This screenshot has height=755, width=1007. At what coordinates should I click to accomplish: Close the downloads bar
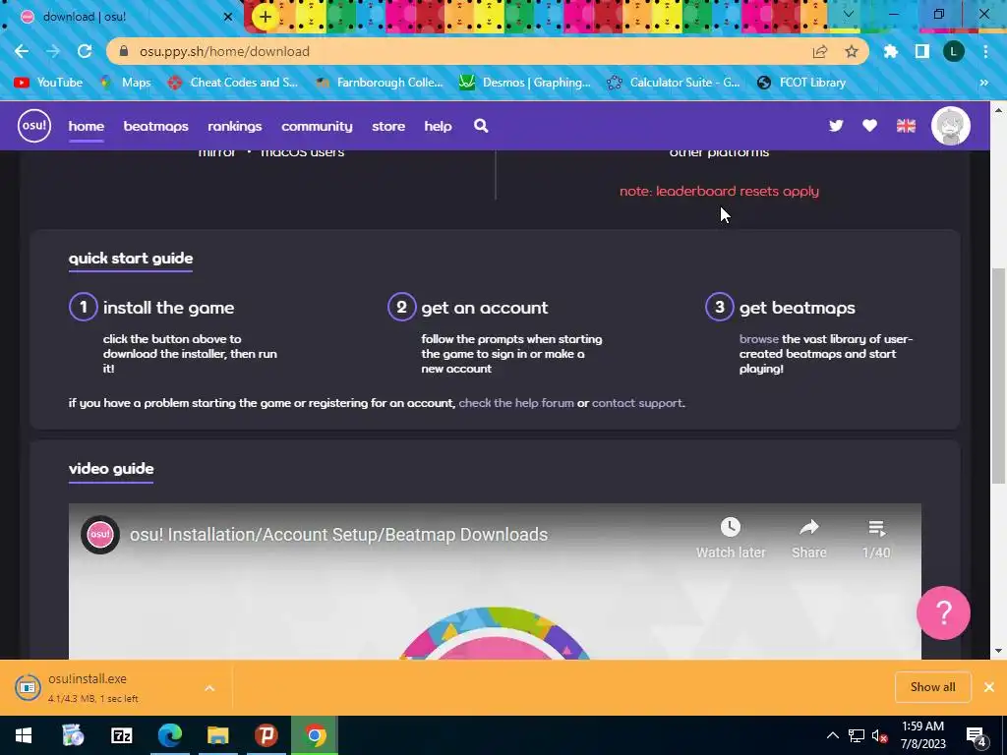(989, 687)
